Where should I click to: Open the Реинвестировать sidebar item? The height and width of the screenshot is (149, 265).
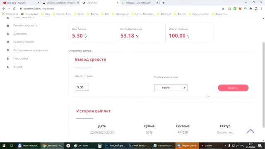click(x=25, y=25)
